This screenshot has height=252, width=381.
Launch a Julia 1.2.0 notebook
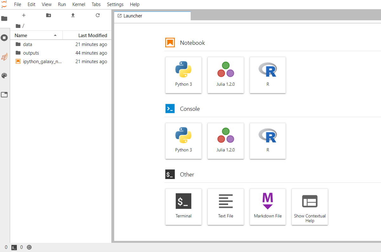(x=226, y=75)
